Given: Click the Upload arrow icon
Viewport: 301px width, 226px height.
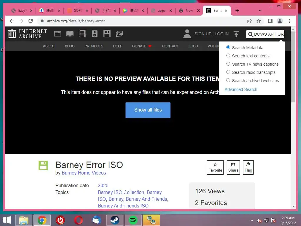Looking at the screenshot, I should click(236, 34).
